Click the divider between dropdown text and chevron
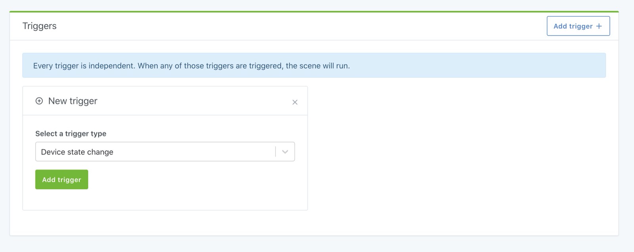 coord(275,152)
